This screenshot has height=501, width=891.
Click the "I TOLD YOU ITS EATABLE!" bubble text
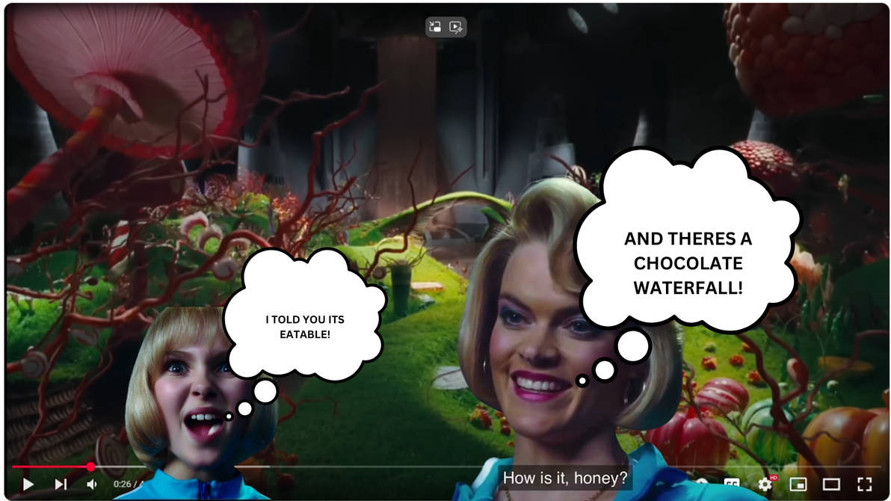point(305,327)
